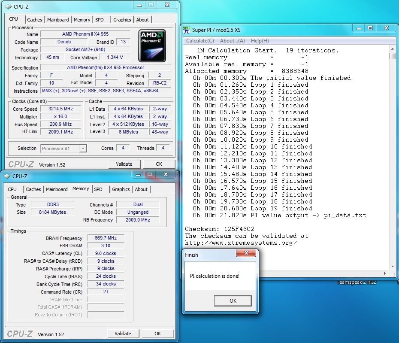Click the memory Type value DDR3

pyautogui.click(x=53, y=204)
